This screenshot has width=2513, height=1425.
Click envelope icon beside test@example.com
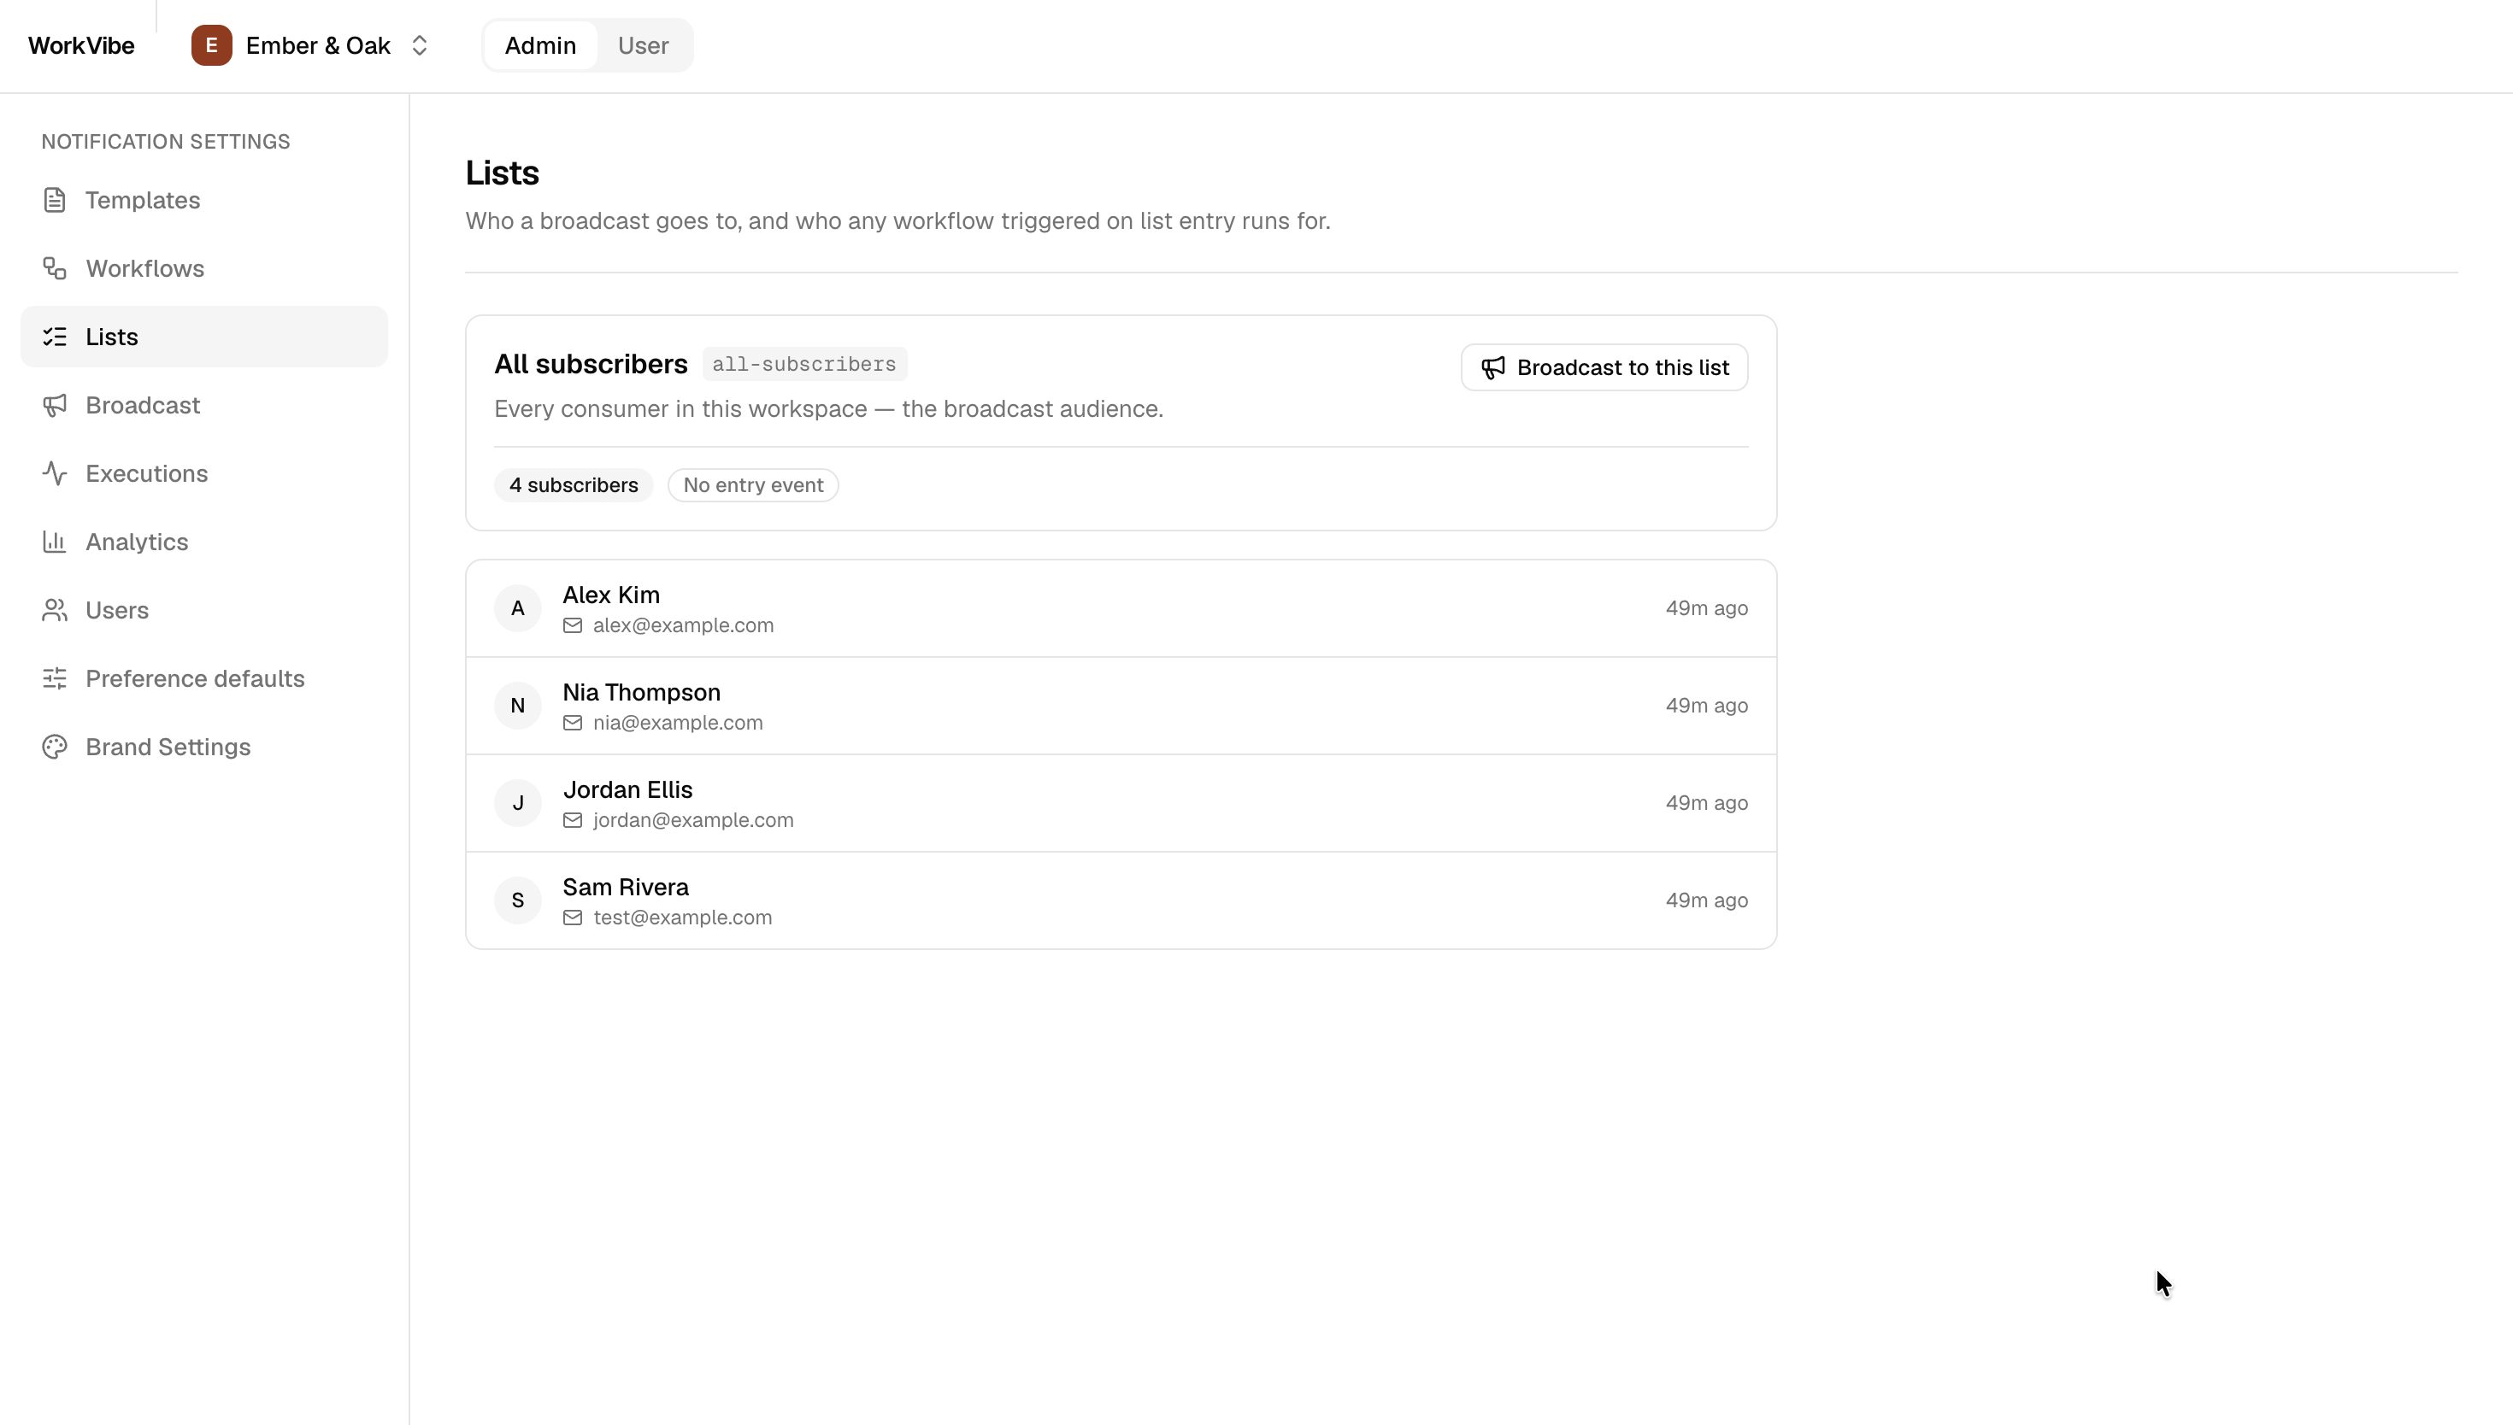pyautogui.click(x=573, y=917)
